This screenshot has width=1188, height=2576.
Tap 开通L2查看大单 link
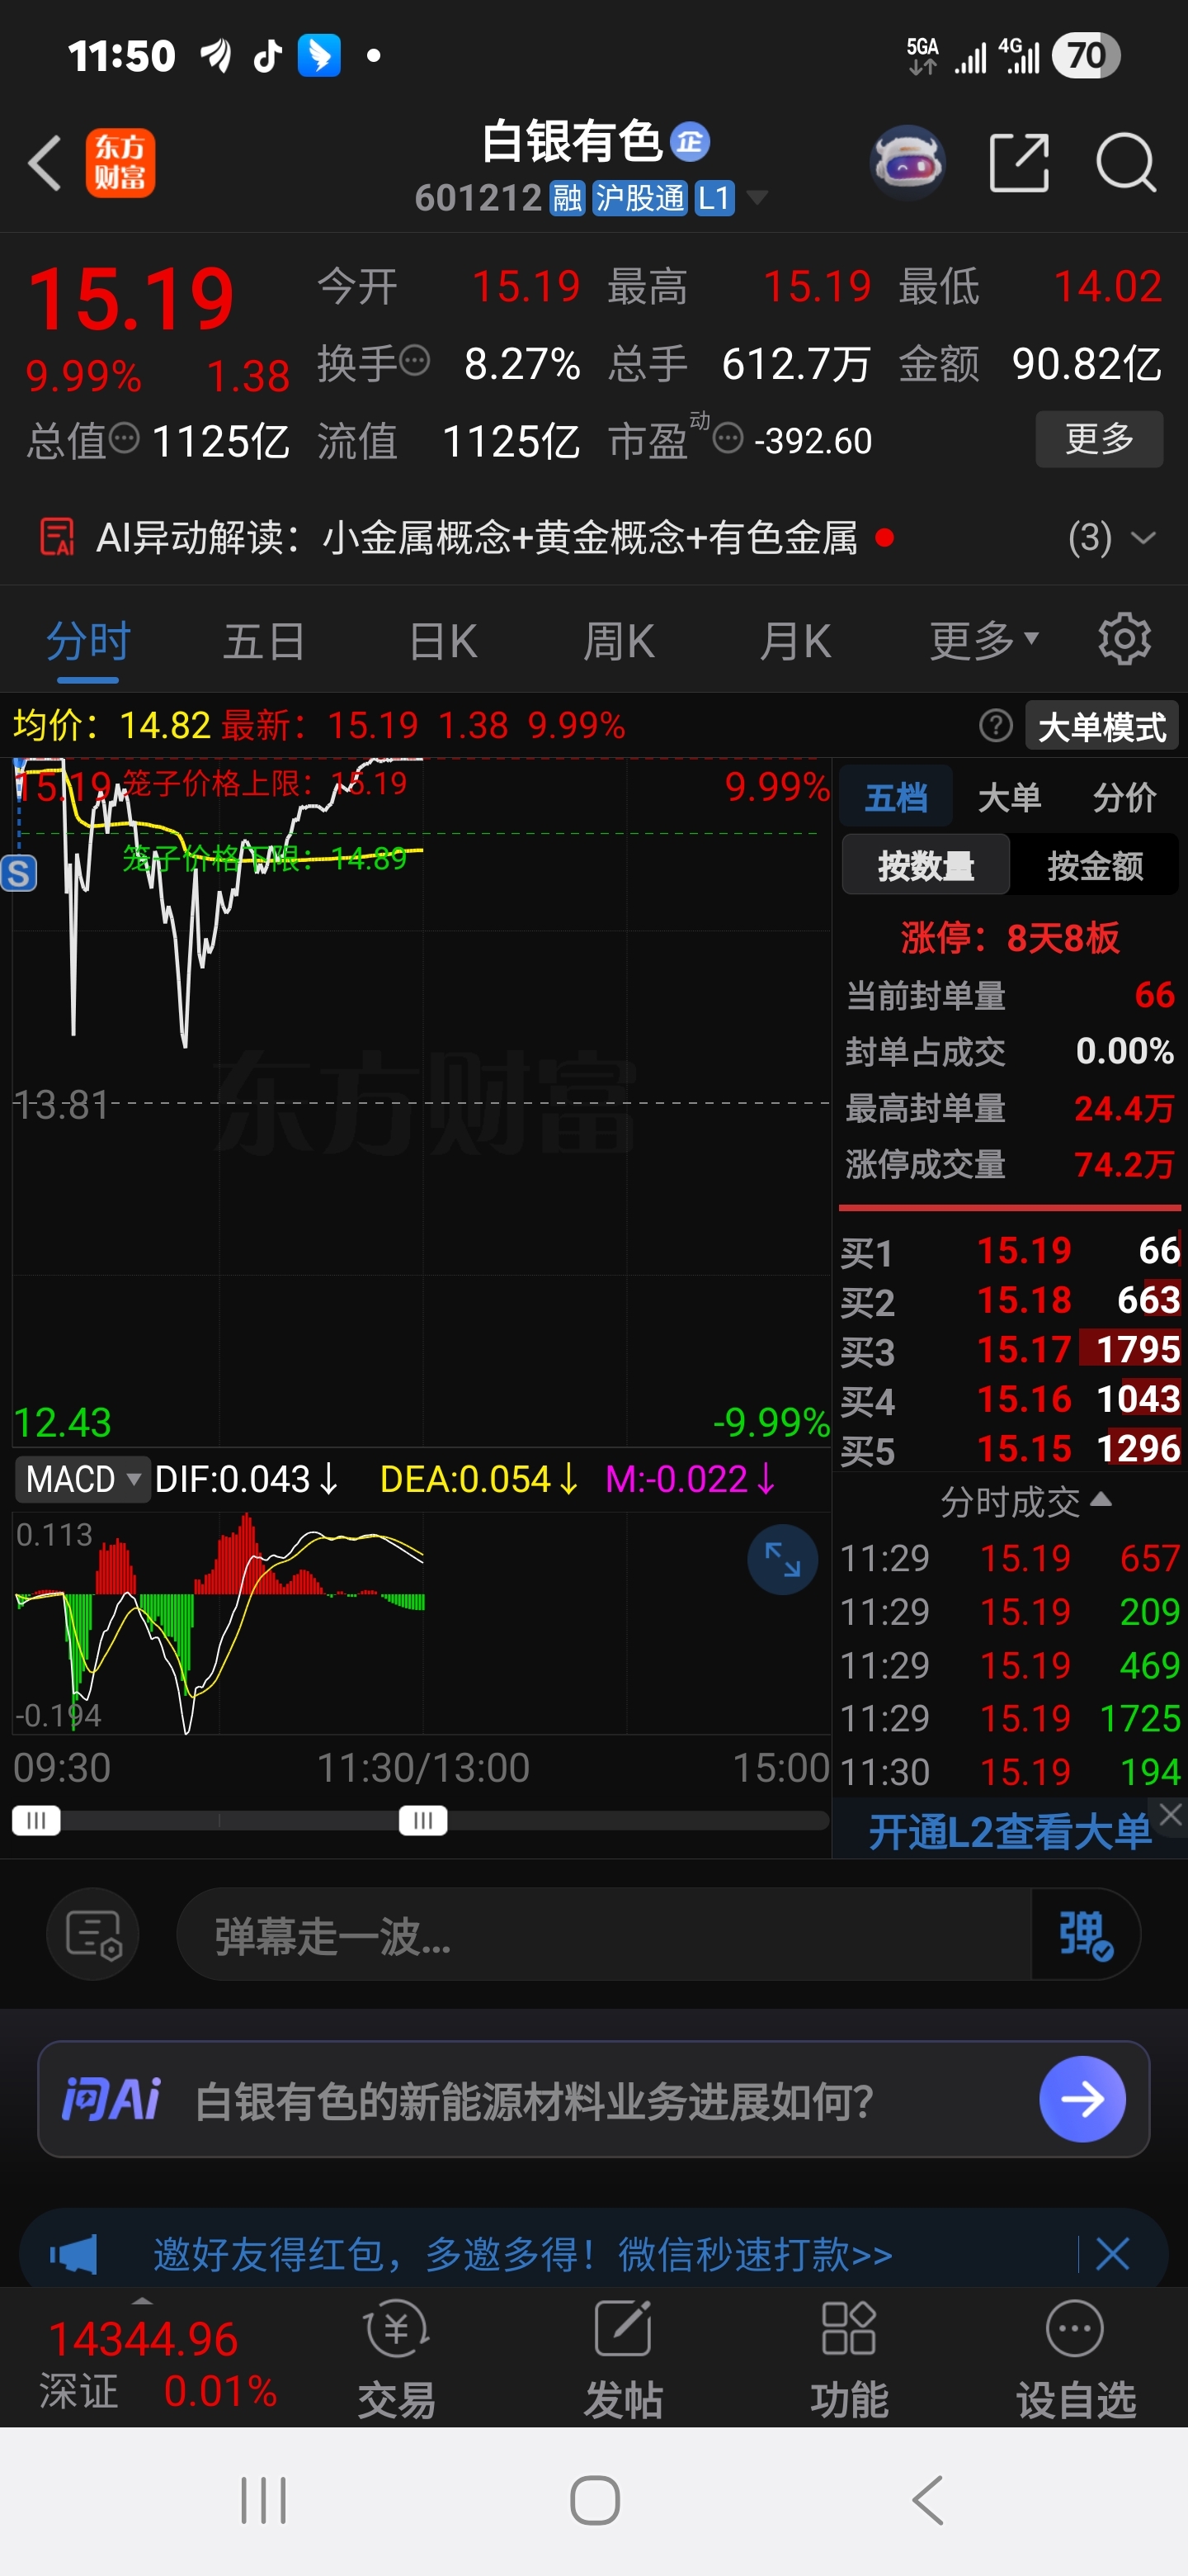click(1009, 1832)
